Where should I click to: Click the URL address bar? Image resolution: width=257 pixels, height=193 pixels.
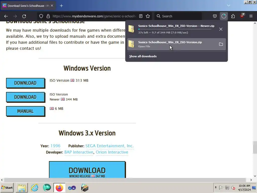coord(94,16)
